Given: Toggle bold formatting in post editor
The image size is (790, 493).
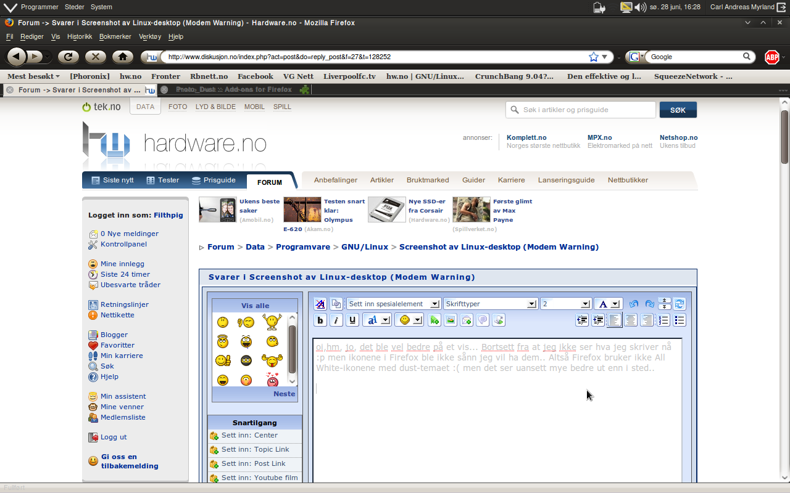Looking at the screenshot, I should coord(320,320).
